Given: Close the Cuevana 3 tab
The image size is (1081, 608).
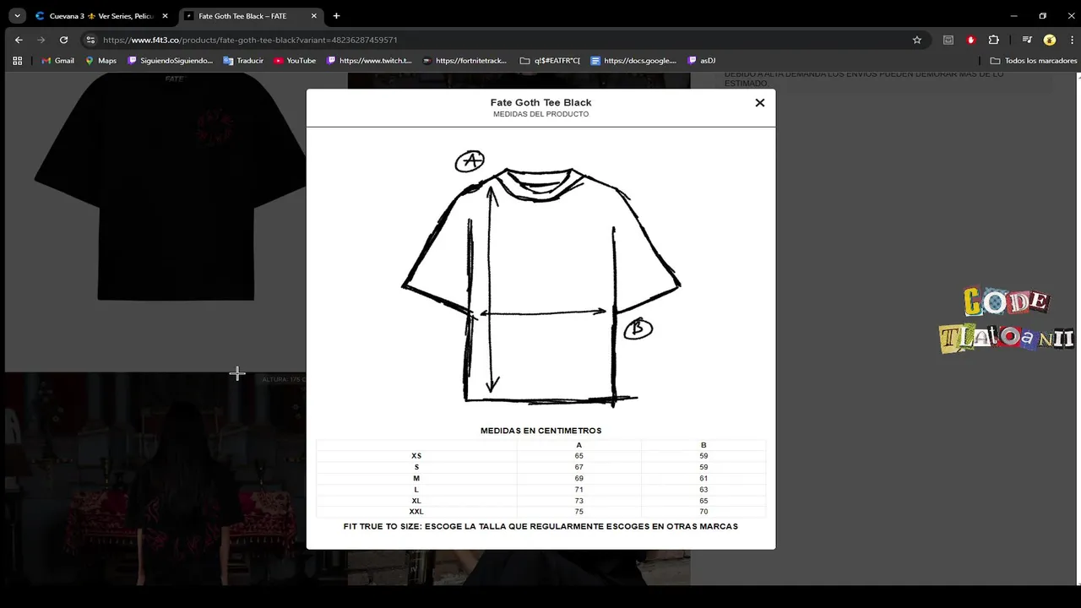Looking at the screenshot, I should click(165, 16).
